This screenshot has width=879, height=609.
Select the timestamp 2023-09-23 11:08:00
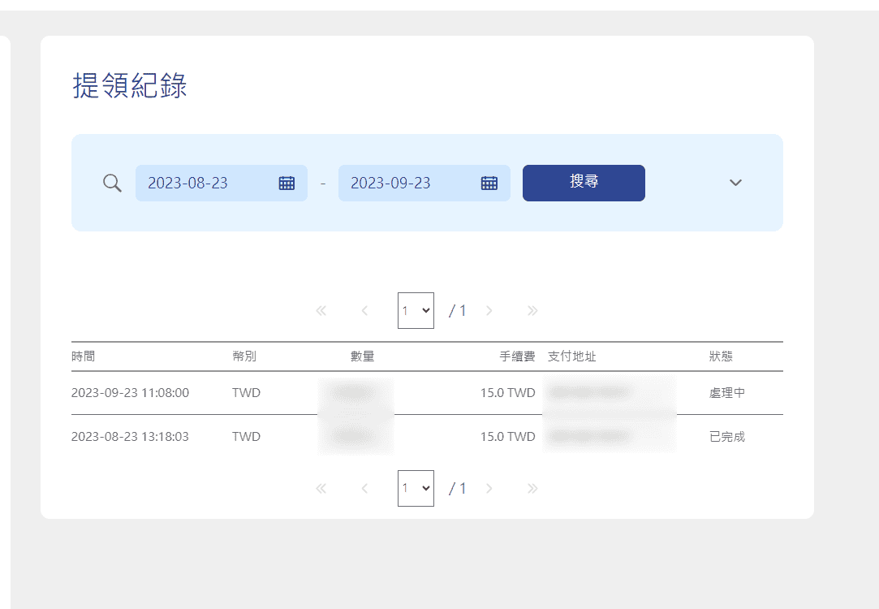[130, 392]
